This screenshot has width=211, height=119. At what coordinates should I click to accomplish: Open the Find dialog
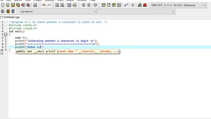[57, 5]
